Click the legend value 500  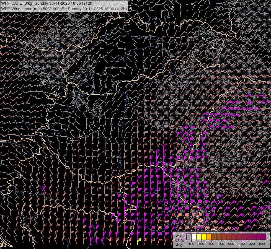click(211, 244)
